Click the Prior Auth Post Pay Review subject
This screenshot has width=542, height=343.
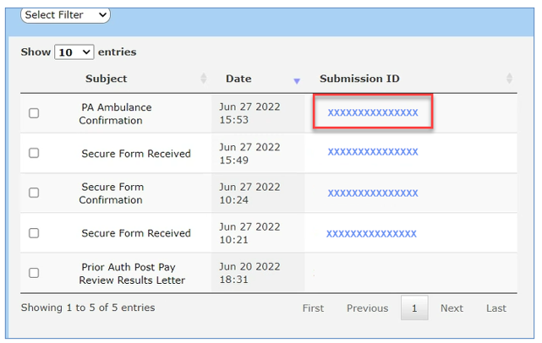tap(132, 273)
